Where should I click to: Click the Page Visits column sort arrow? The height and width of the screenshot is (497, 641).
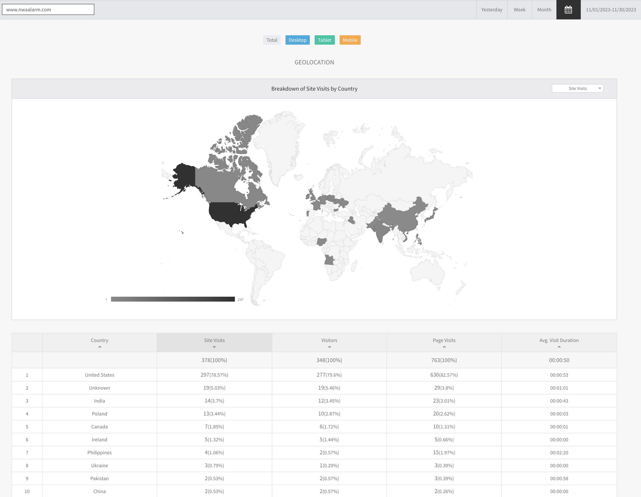tap(444, 347)
